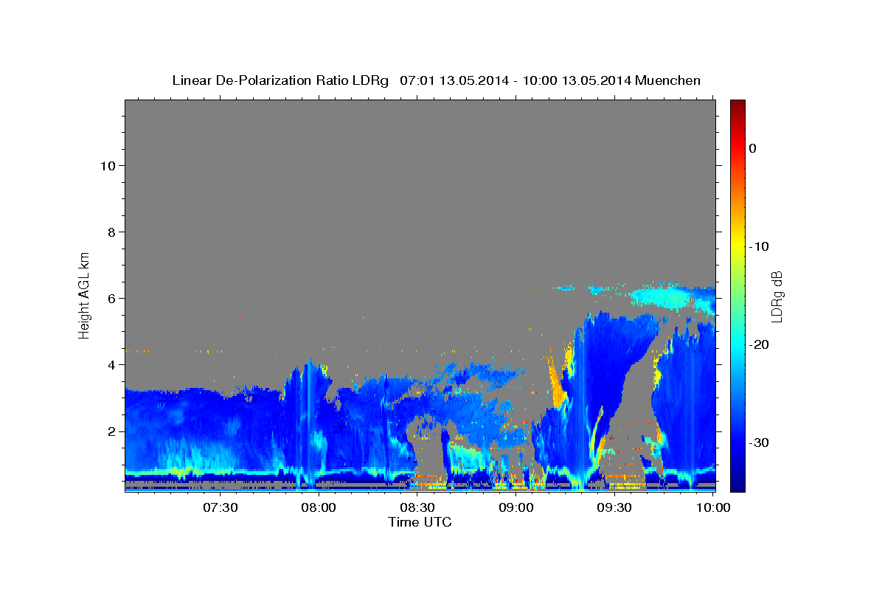Click the 'Height AGL km' y-axis label
Image resolution: width=885 pixels, height=590 pixels.
point(85,294)
